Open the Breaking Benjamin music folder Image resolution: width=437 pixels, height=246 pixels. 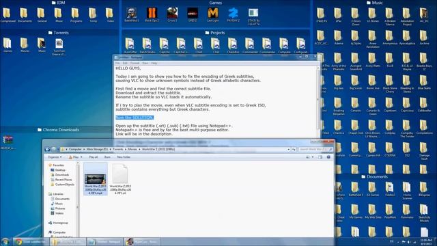pyautogui.click(x=339, y=107)
